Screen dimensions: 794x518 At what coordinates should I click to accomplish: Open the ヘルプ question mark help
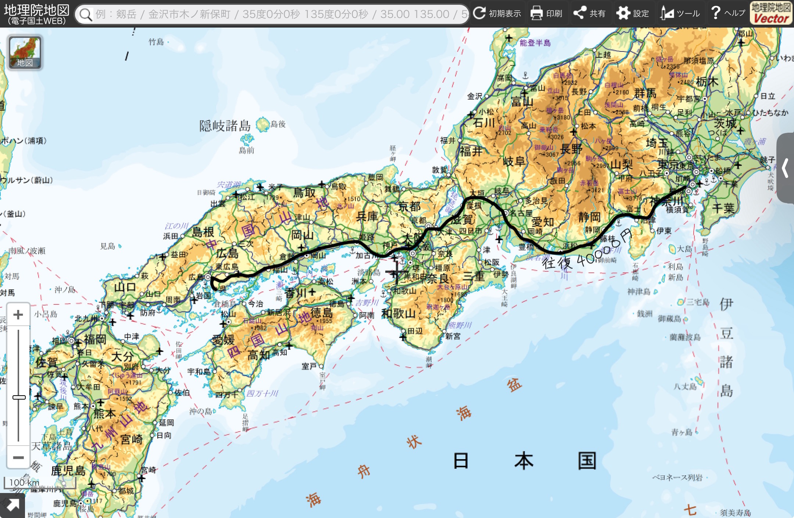coord(716,13)
